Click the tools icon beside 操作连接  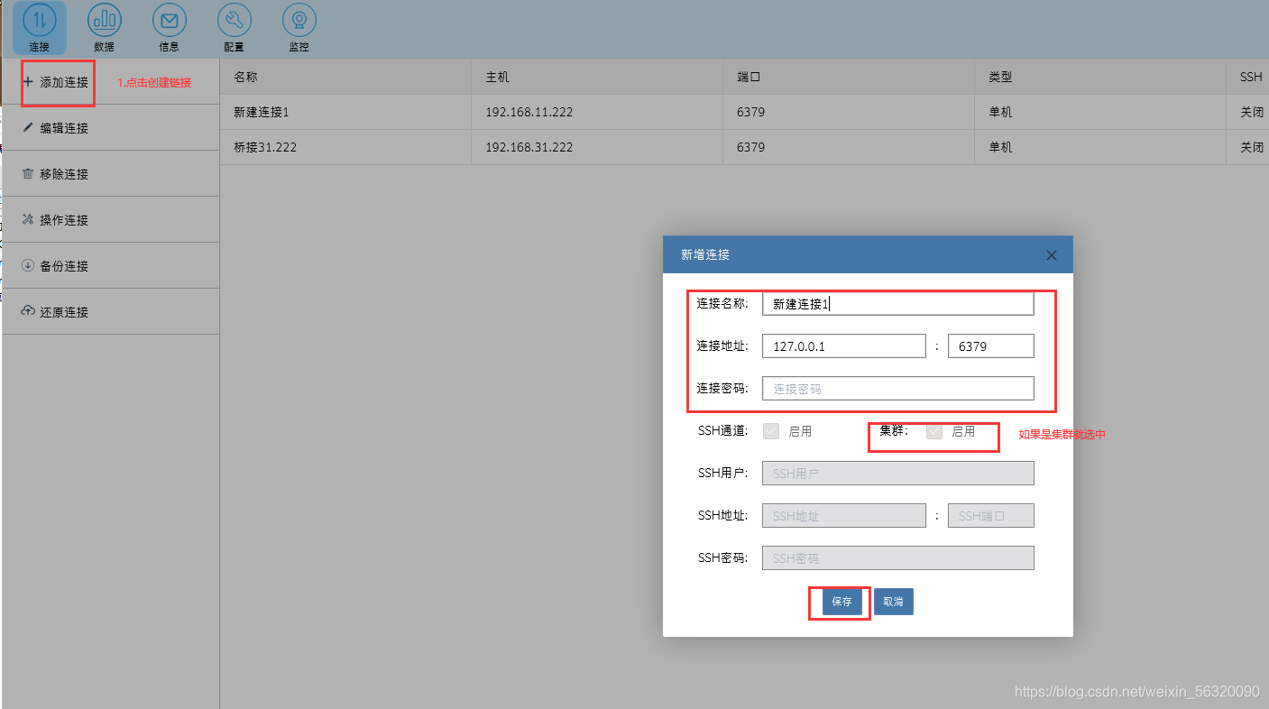pyautogui.click(x=28, y=220)
